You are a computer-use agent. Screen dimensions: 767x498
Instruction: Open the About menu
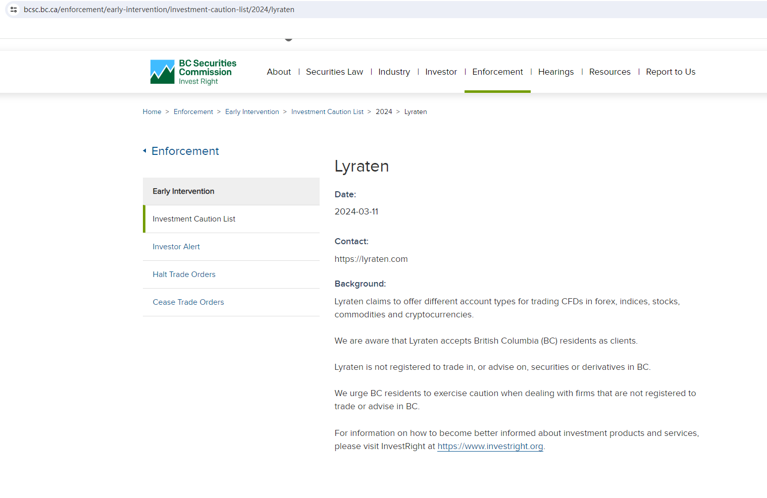[x=279, y=72]
